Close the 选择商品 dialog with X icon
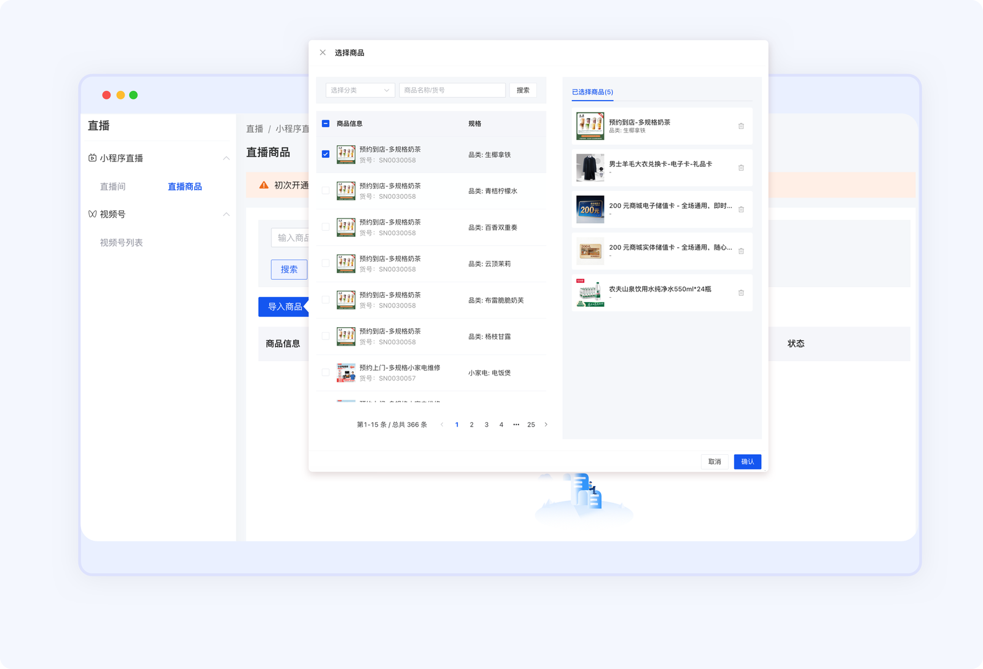The height and width of the screenshot is (669, 983). click(323, 53)
